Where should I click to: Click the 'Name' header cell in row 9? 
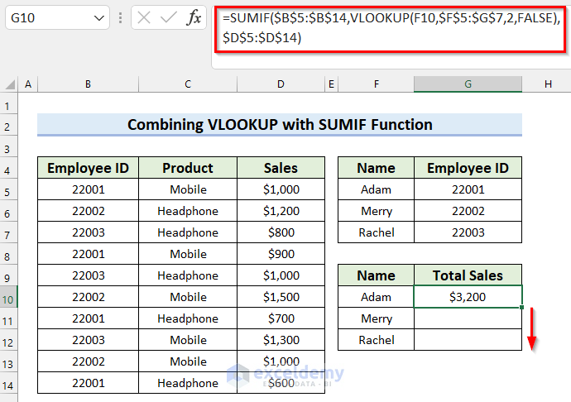coord(377,275)
